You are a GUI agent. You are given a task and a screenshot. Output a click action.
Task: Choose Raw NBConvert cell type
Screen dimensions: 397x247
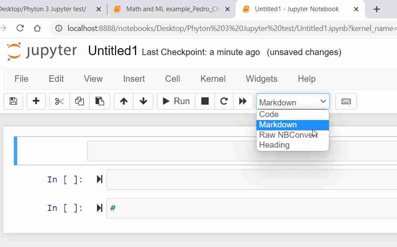coord(293,135)
